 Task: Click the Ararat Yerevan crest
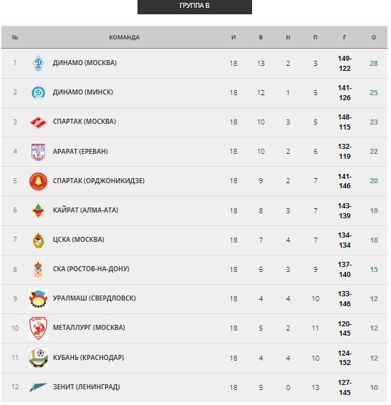click(x=38, y=152)
